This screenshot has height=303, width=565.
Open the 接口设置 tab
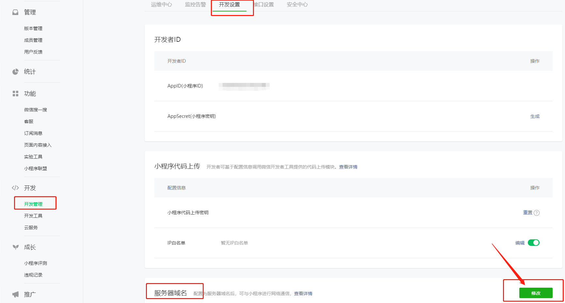click(264, 5)
